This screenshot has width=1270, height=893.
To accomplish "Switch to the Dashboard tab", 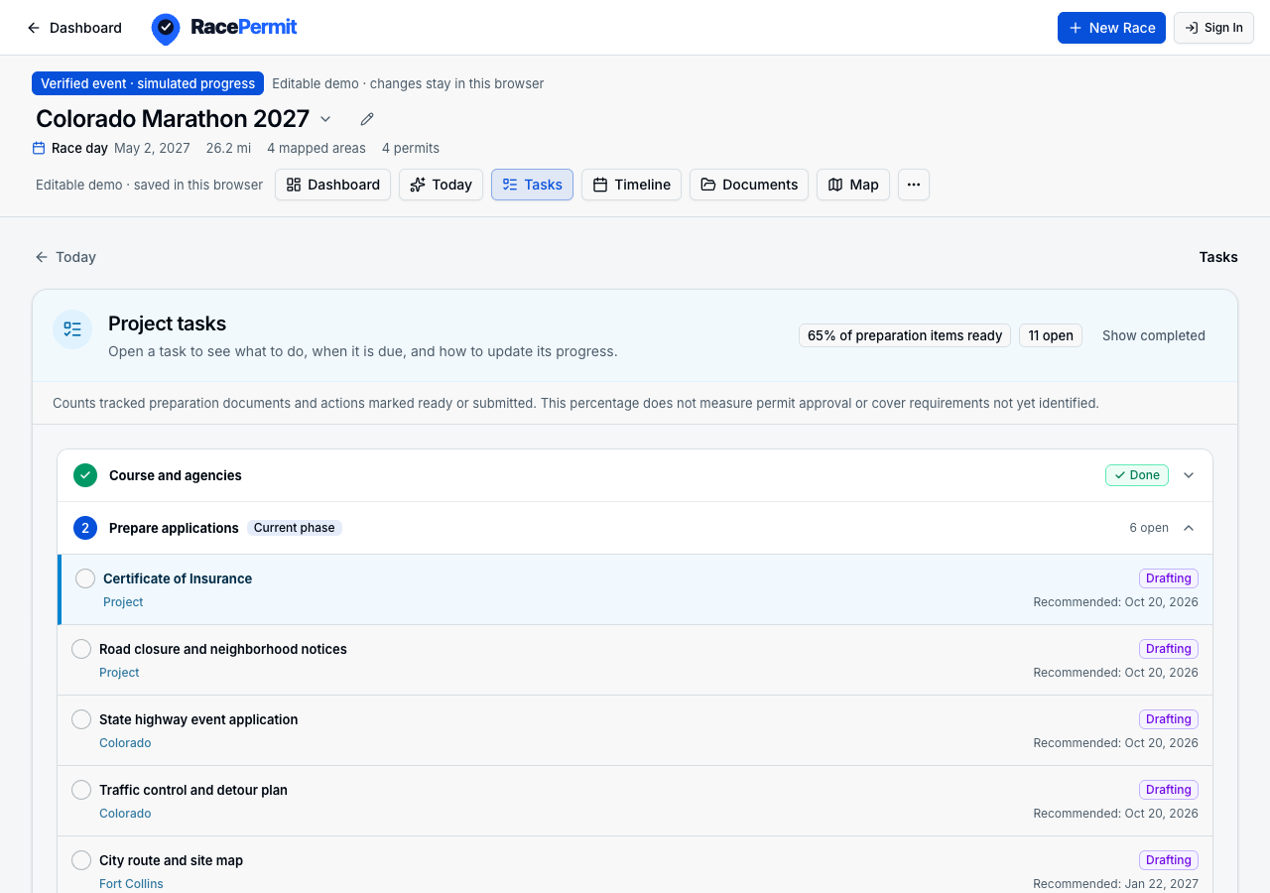I will tap(332, 185).
